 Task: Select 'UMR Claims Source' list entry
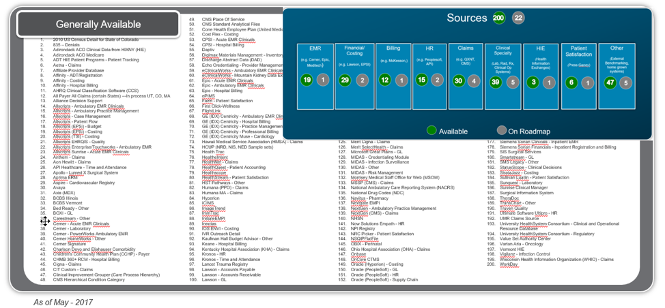coord(519,218)
